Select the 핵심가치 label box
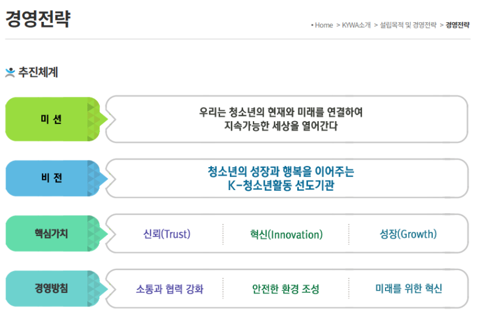Viewport: 485px width, 313px height. (52, 234)
